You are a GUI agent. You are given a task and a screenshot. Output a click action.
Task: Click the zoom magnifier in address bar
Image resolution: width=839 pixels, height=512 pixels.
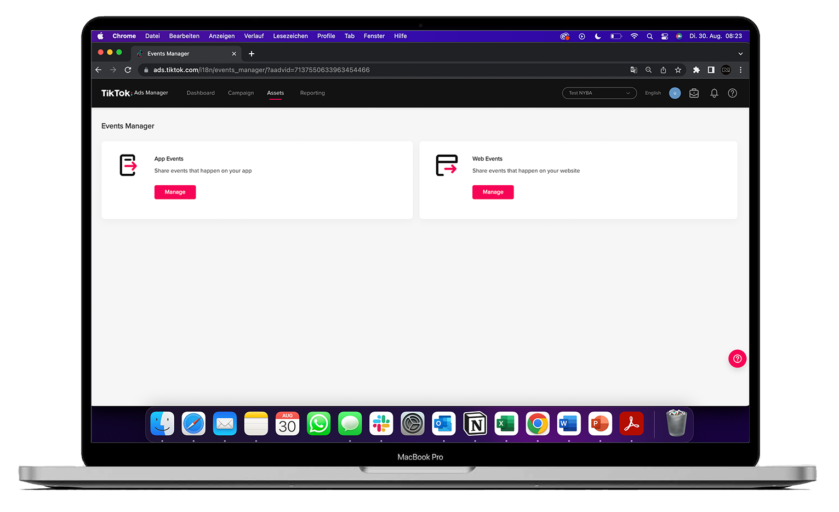pyautogui.click(x=648, y=70)
